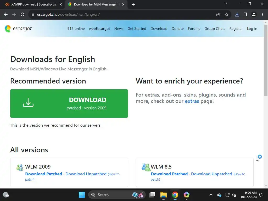Open the tab search dropdown chevron
The height and width of the screenshot is (201, 268).
tap(226, 4)
